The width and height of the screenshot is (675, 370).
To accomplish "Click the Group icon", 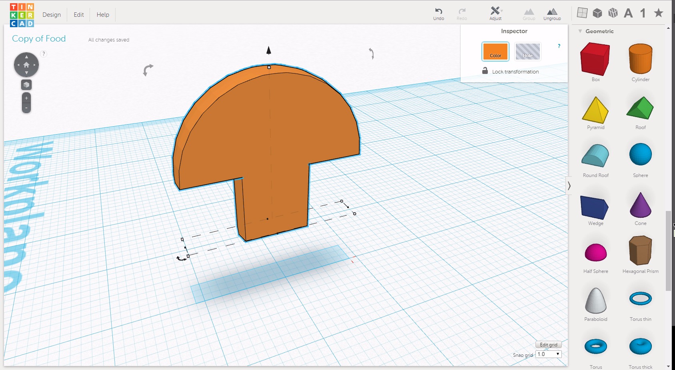I will click(529, 14).
